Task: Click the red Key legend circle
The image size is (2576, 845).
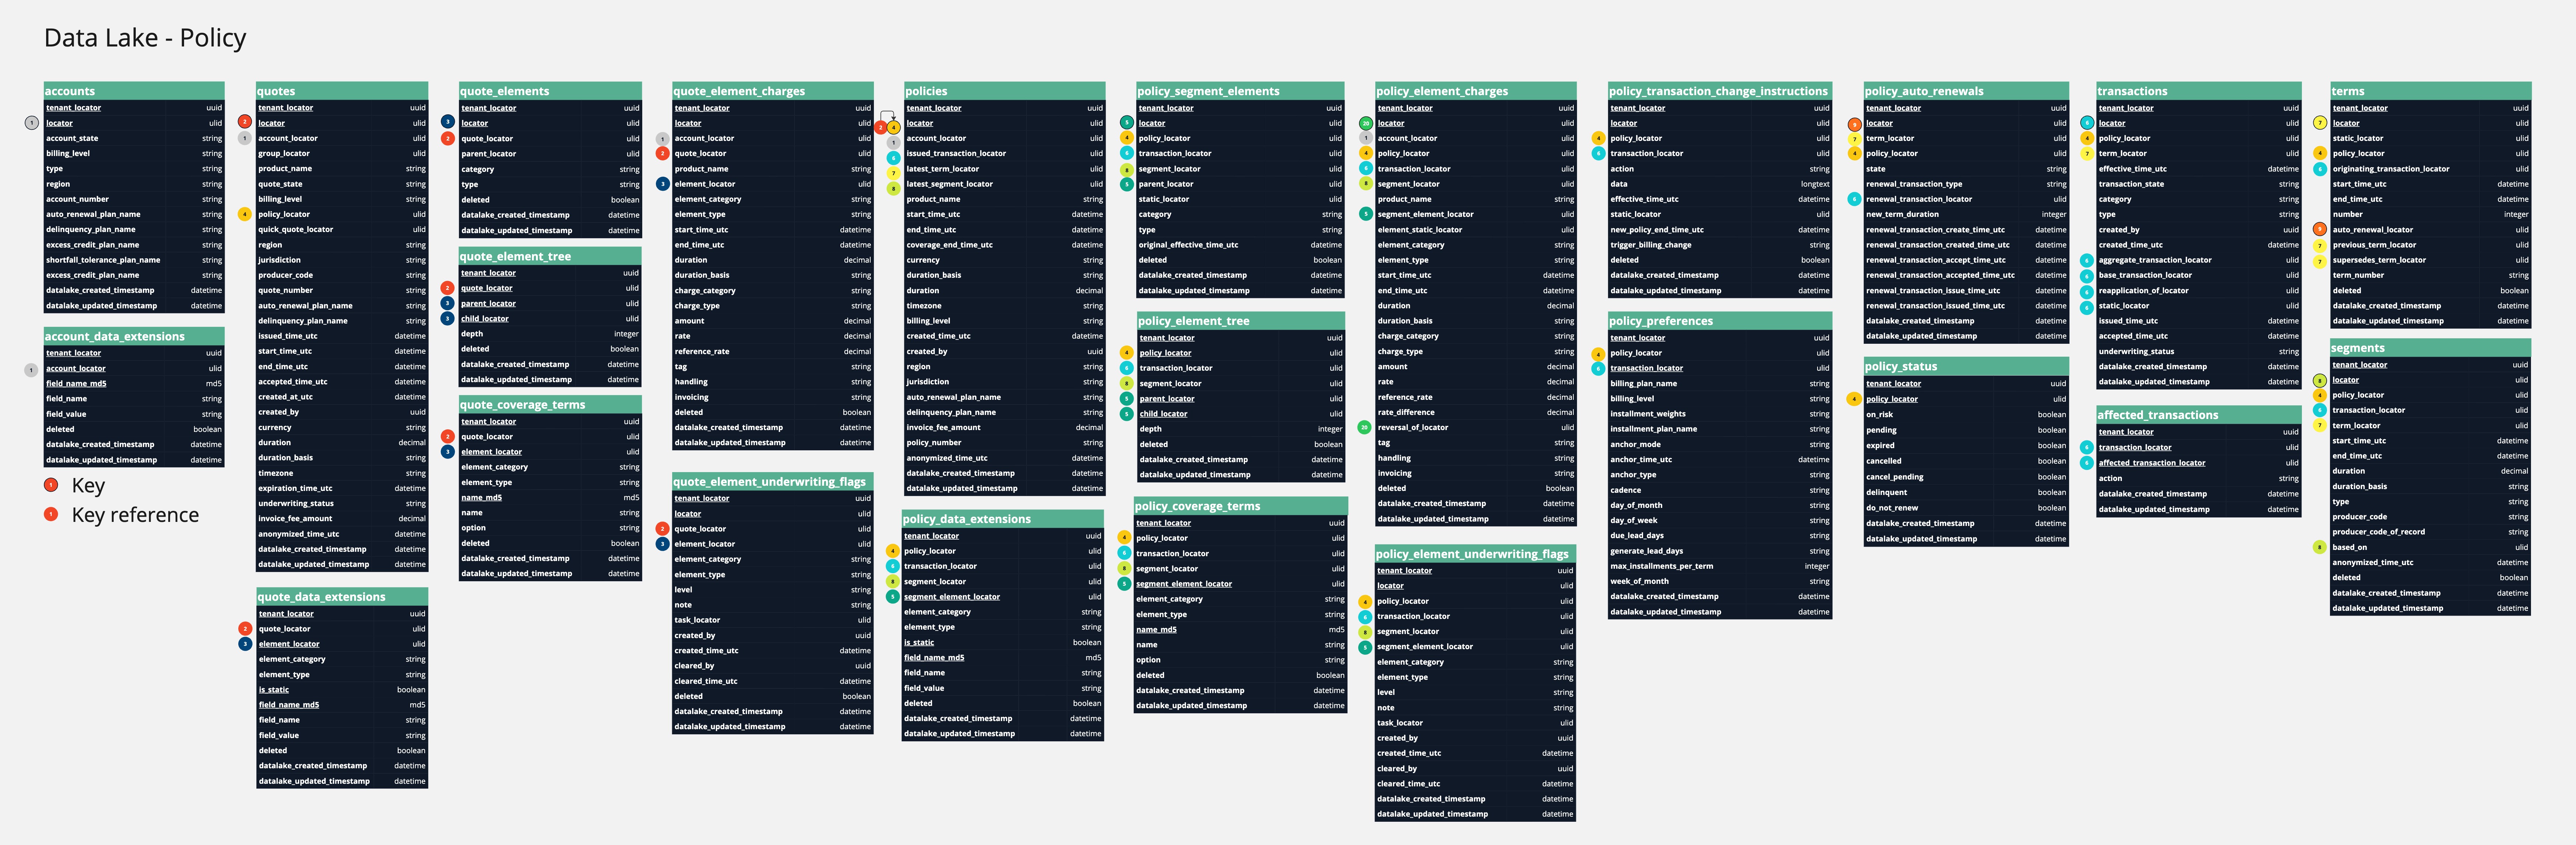Action: (x=51, y=485)
